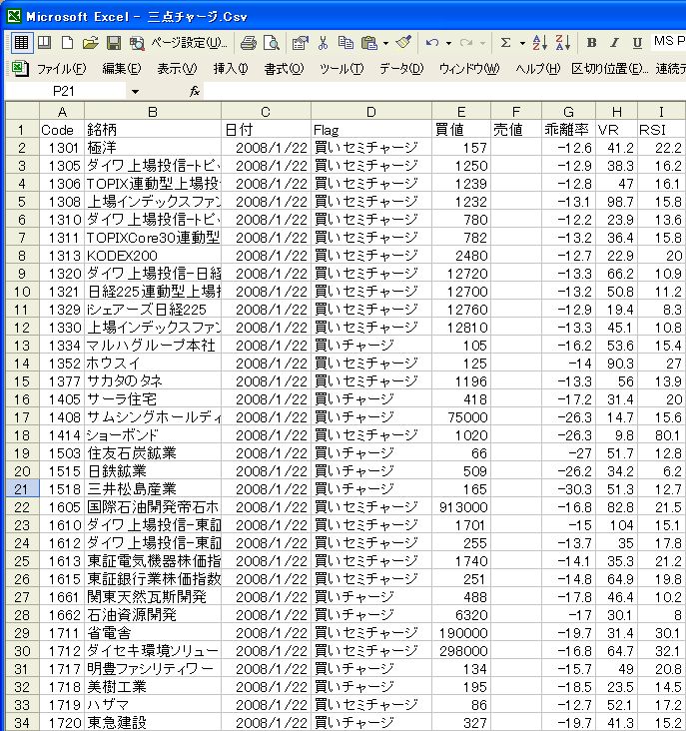Image resolution: width=686 pixels, height=731 pixels.
Task: Toggle bold formatting
Action: tap(592, 43)
